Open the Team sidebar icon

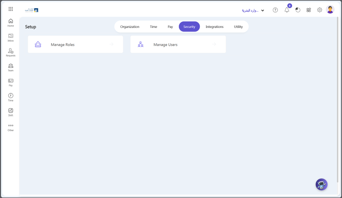[x=11, y=68]
